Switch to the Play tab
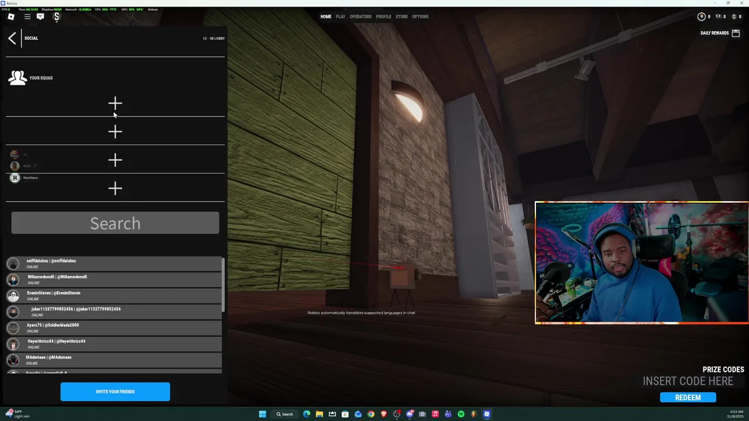749x421 pixels. tap(341, 16)
